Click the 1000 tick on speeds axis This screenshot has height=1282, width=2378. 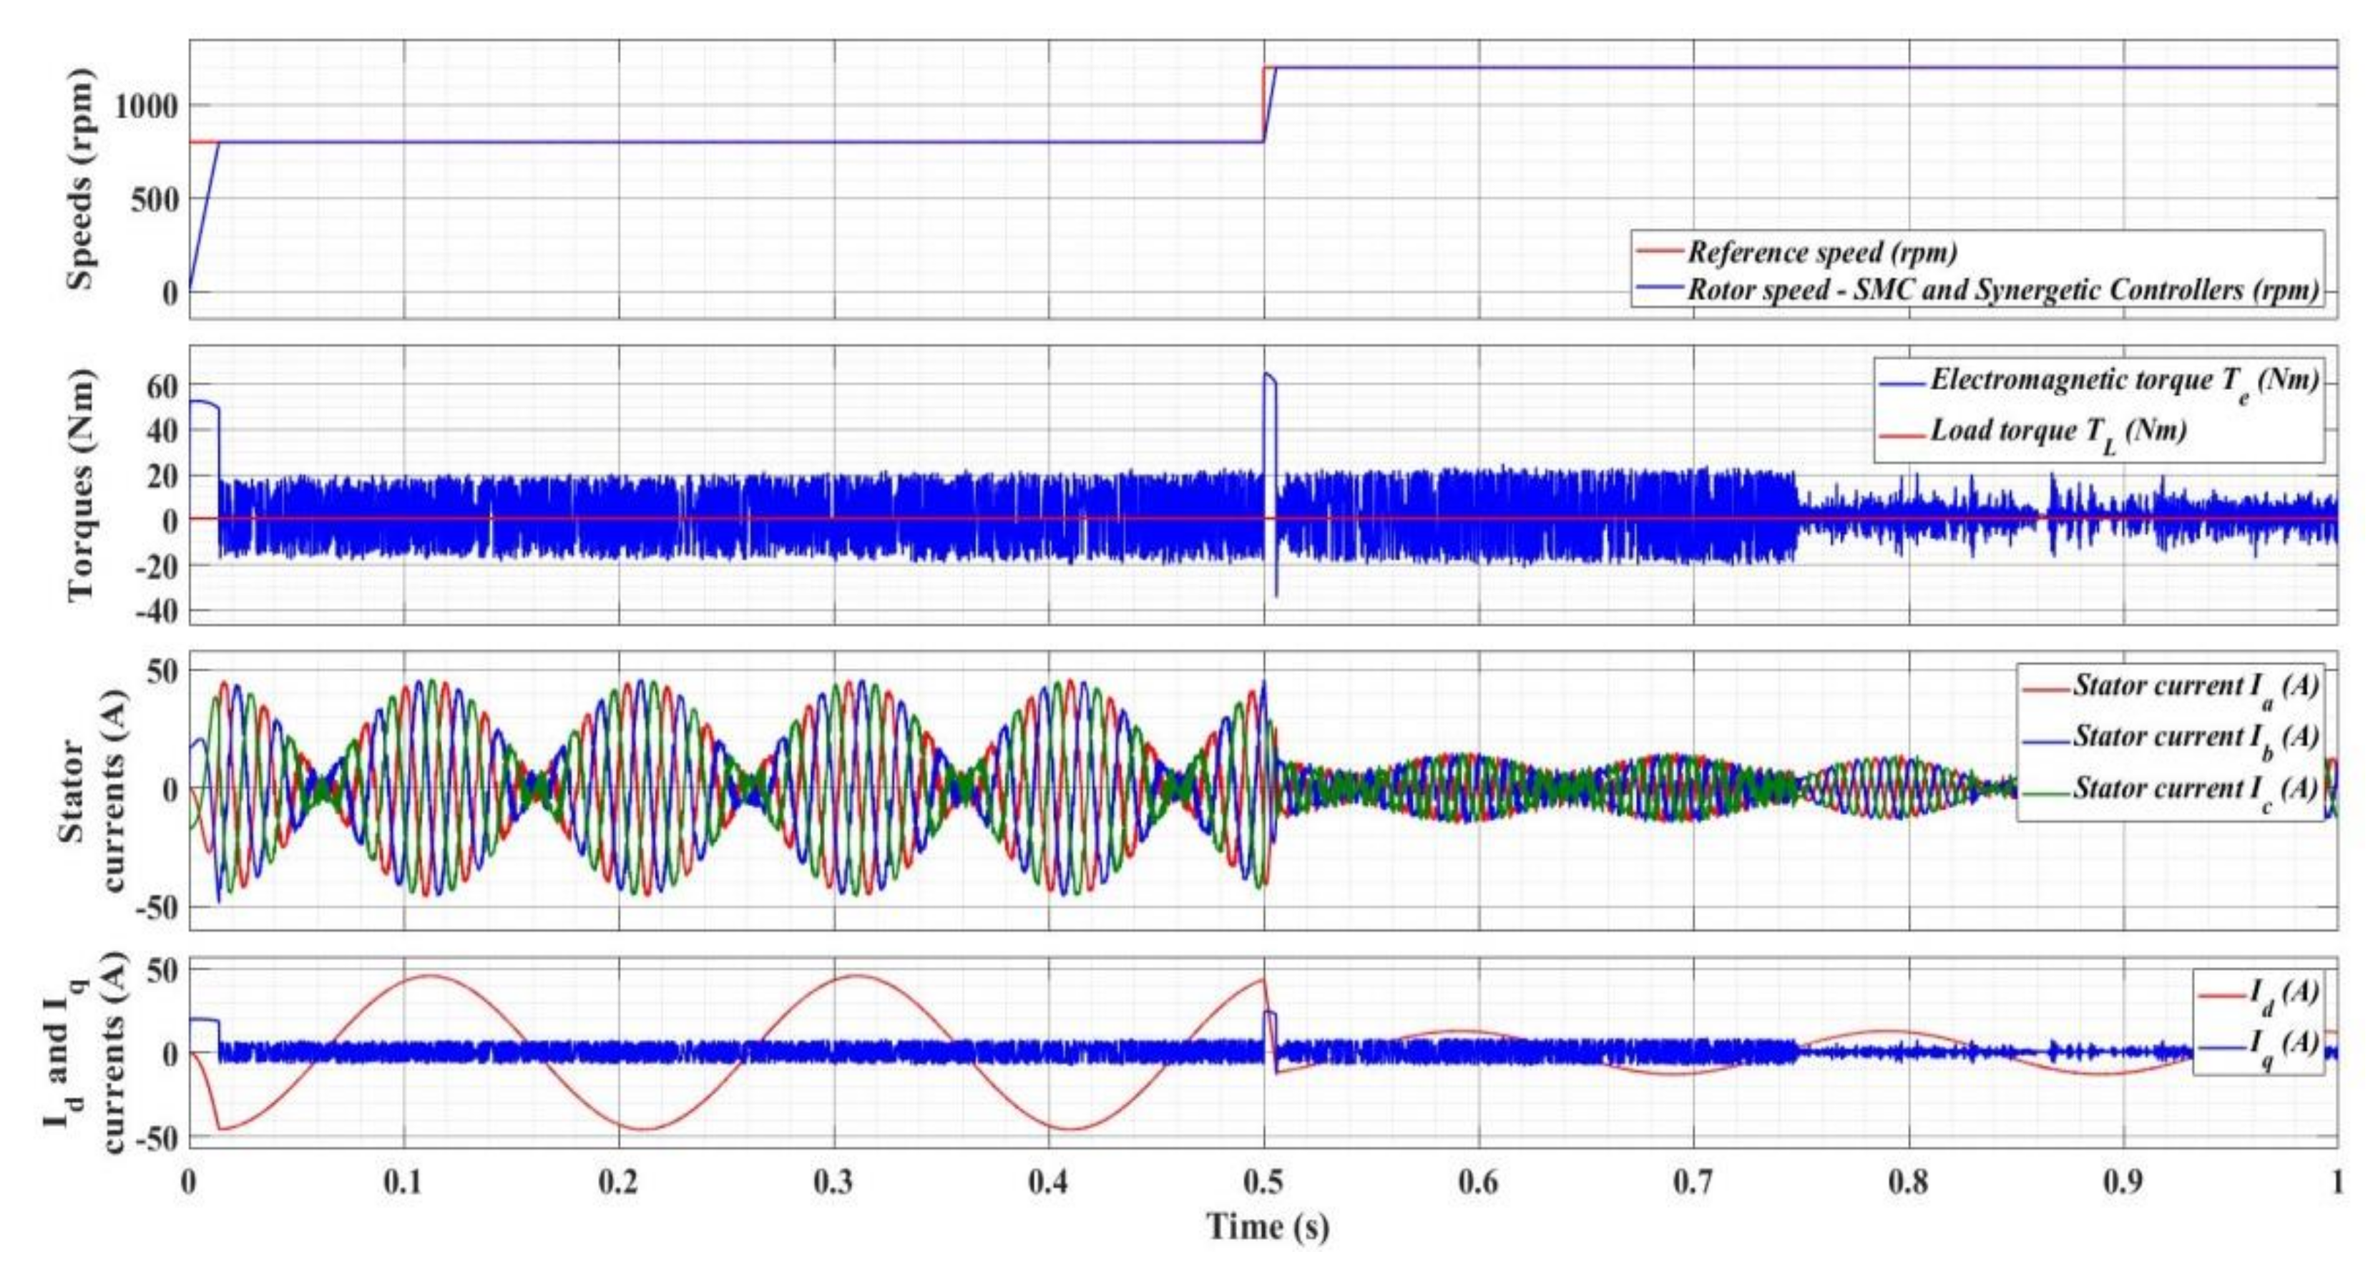point(146,106)
